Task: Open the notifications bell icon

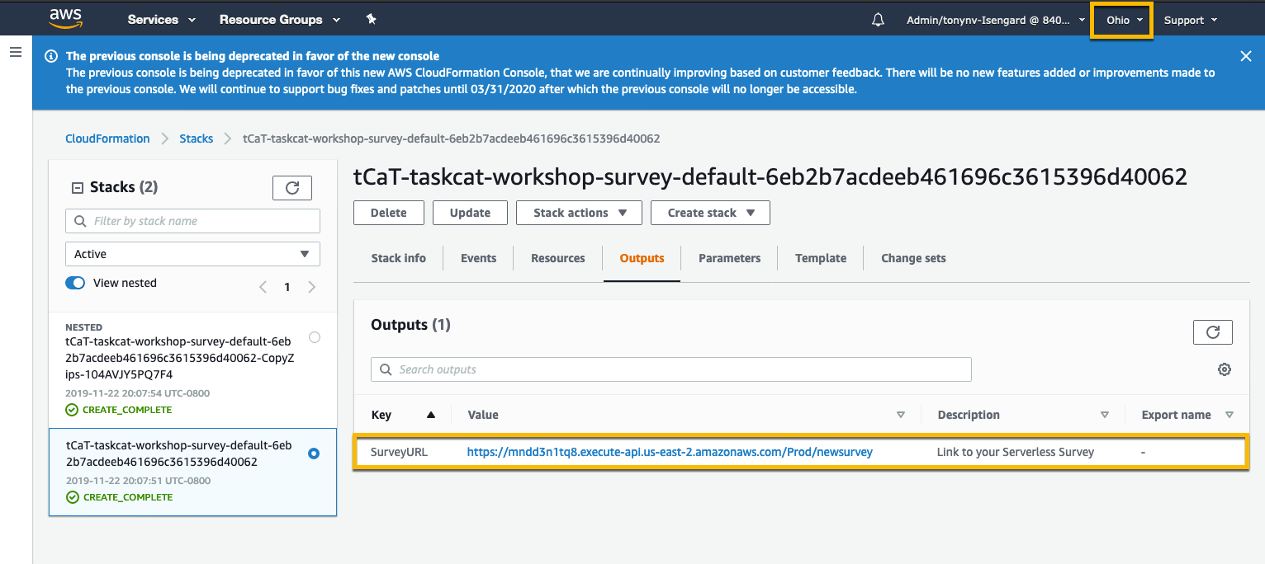Action: 878,20
